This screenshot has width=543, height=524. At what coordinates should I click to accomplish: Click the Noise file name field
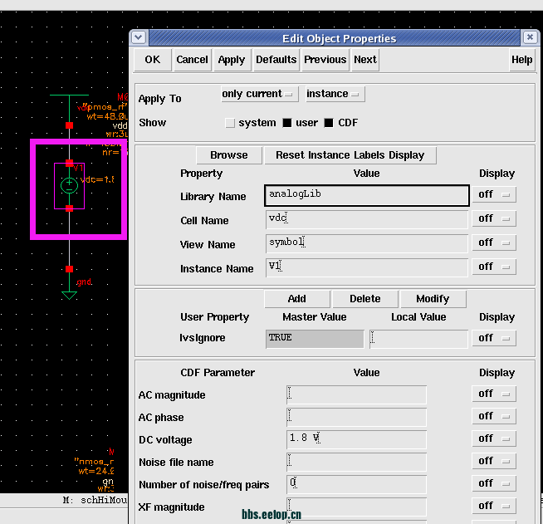pyautogui.click(x=356, y=462)
